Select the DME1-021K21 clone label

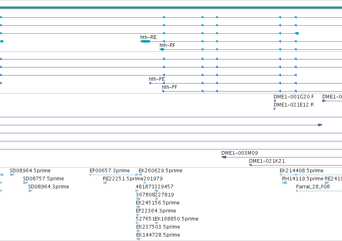tap(267, 161)
